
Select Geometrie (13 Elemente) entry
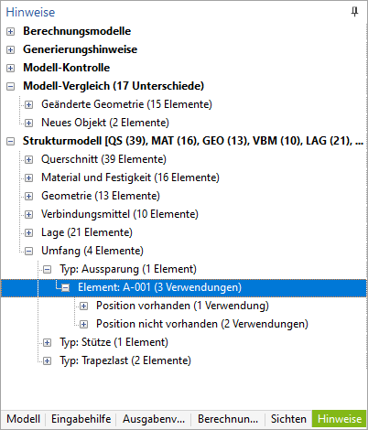101,196
